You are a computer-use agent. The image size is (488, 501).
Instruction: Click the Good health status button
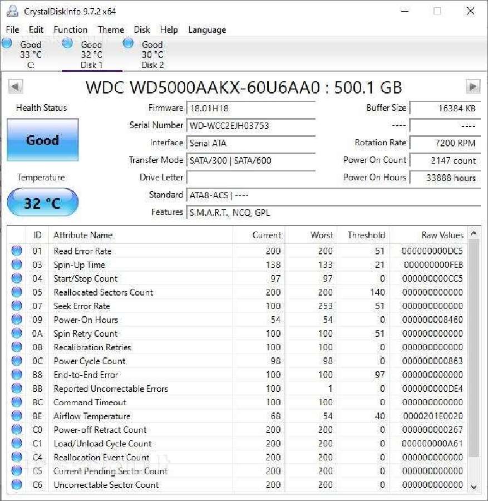click(x=42, y=140)
